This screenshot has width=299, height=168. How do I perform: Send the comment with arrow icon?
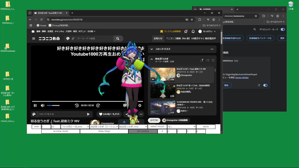tap(88, 114)
